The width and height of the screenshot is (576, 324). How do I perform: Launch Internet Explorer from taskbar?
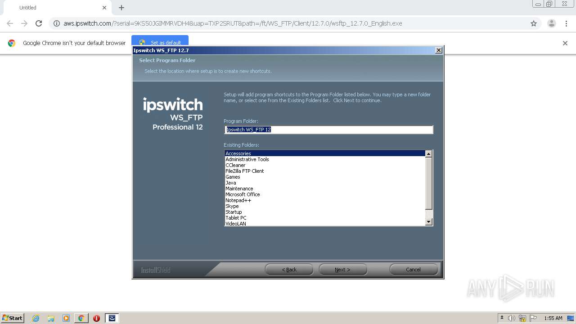click(36, 318)
